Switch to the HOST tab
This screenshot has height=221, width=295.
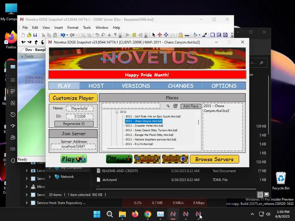96,86
